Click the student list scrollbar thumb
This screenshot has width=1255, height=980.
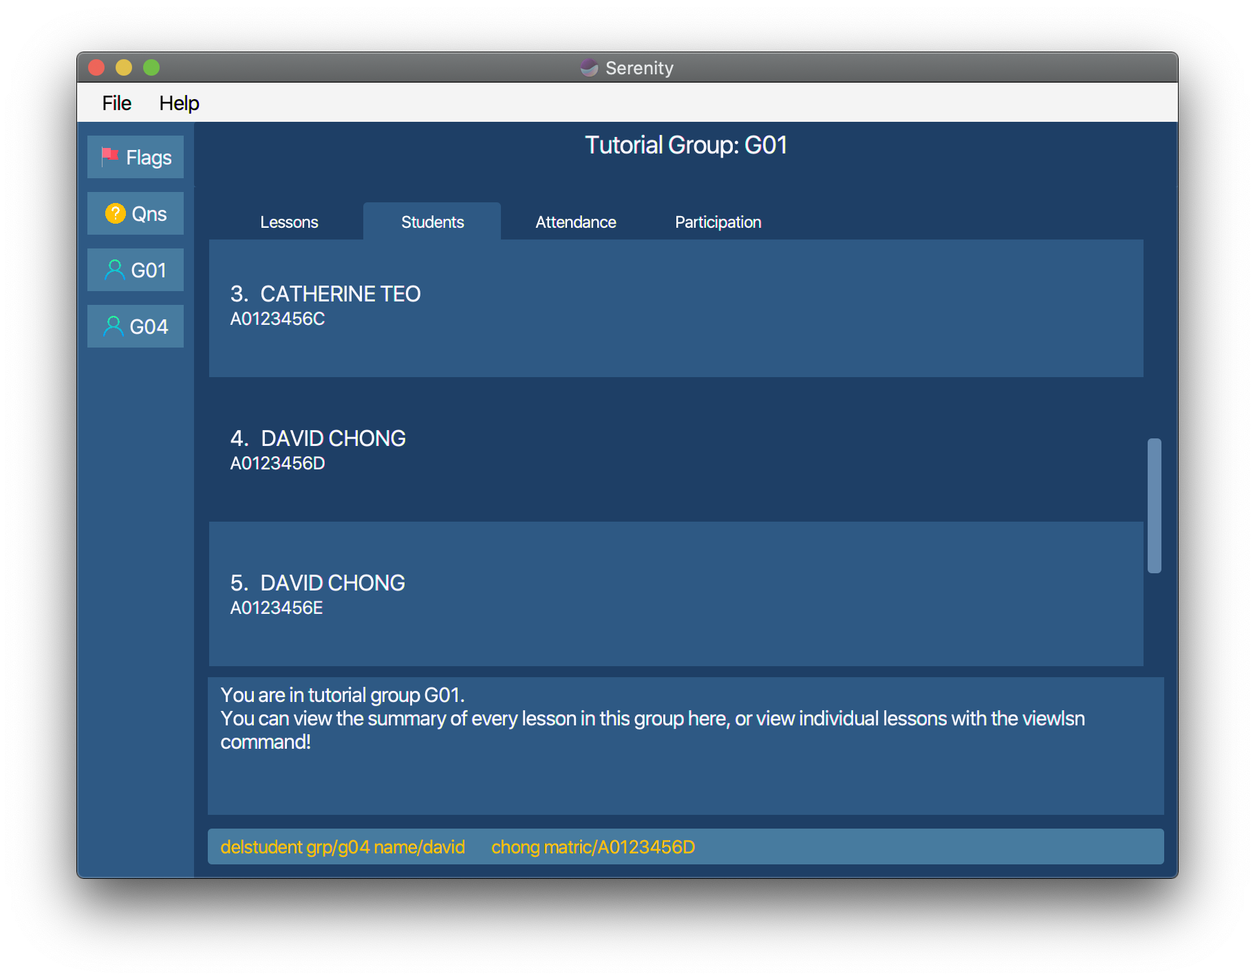pos(1154,506)
